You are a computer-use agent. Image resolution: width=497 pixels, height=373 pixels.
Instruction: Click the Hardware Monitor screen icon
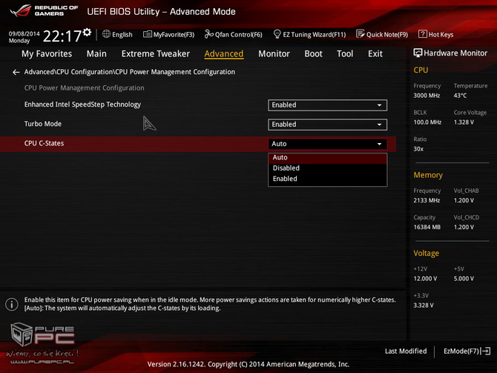coord(418,53)
